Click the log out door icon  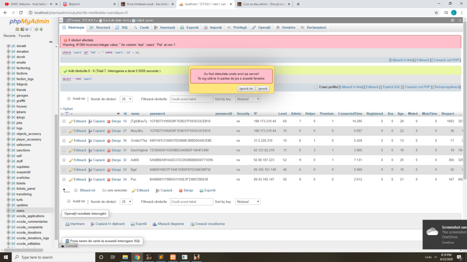[x=22, y=29]
